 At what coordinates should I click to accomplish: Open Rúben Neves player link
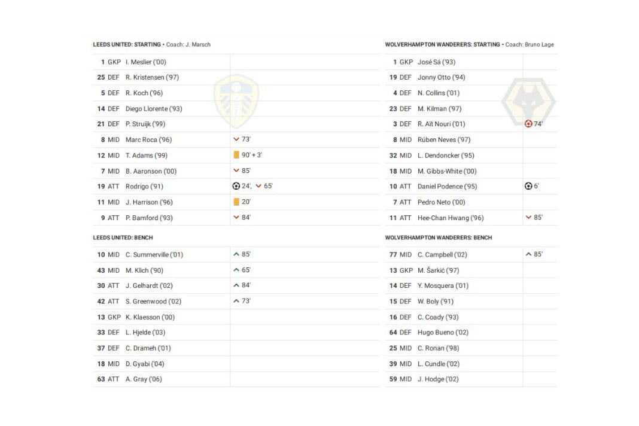444,139
